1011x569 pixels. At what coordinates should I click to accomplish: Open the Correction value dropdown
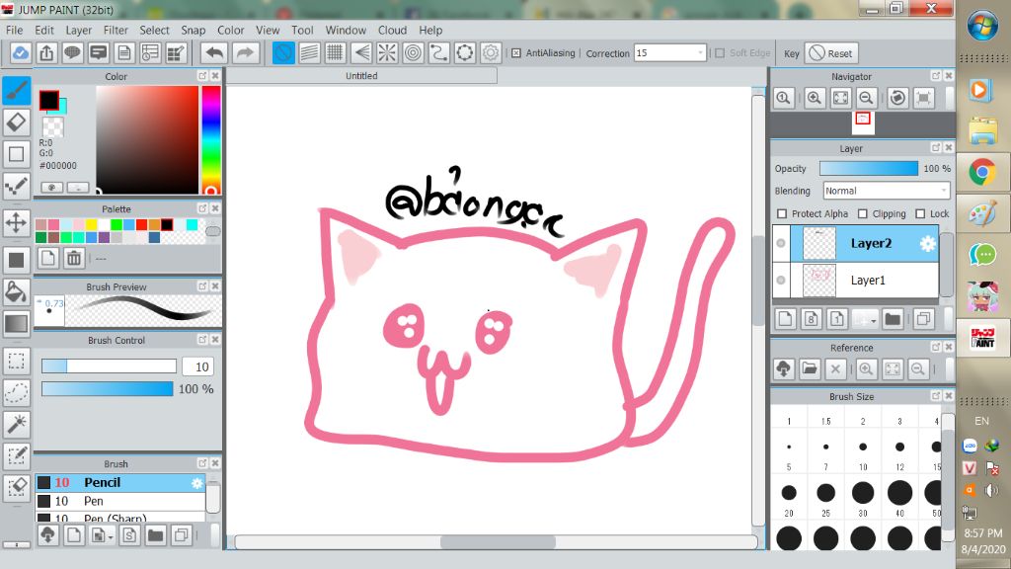(700, 53)
